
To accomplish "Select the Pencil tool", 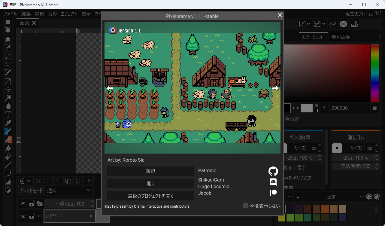I will pos(8,131).
